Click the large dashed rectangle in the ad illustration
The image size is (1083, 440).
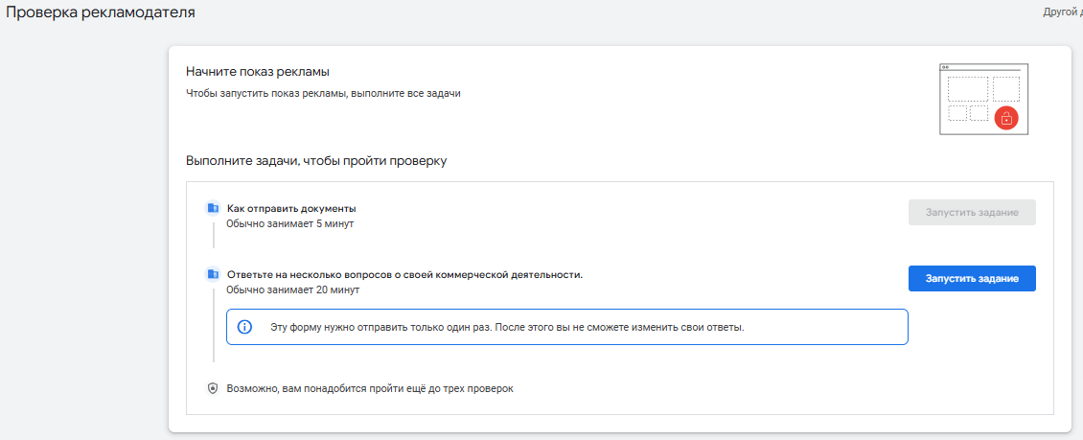[x=967, y=89]
